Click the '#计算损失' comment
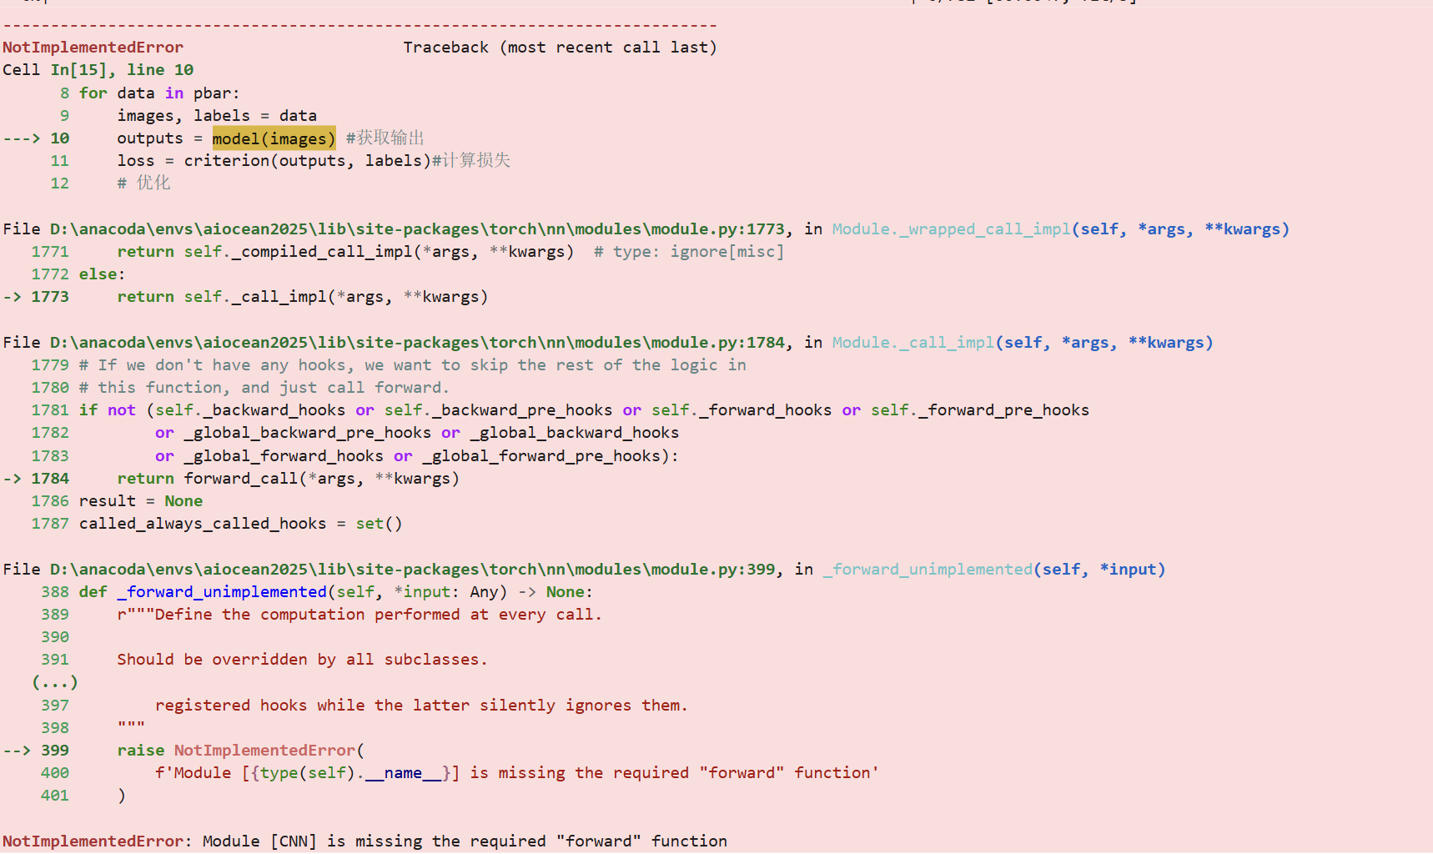The width and height of the screenshot is (1433, 854). click(x=471, y=161)
